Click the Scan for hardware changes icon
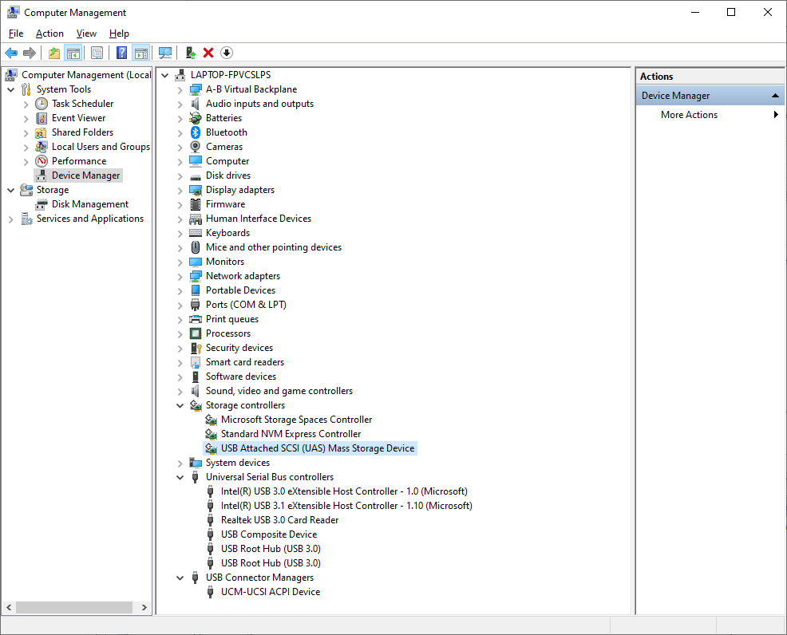This screenshot has height=635, width=787. click(165, 53)
